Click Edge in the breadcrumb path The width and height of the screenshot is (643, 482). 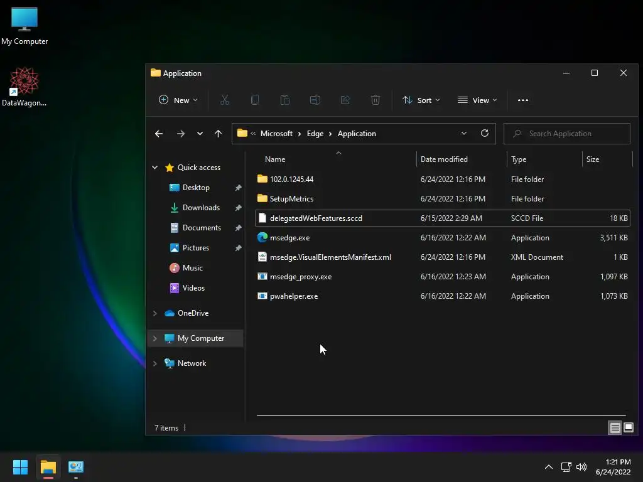pos(315,134)
